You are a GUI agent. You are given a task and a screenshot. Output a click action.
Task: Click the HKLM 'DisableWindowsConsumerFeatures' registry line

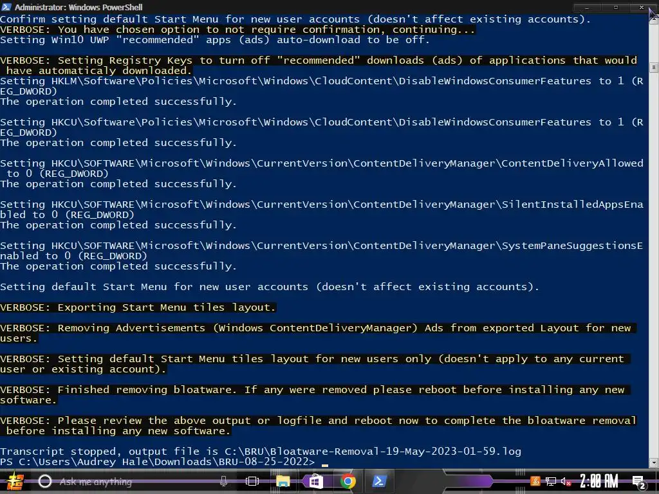(x=322, y=86)
